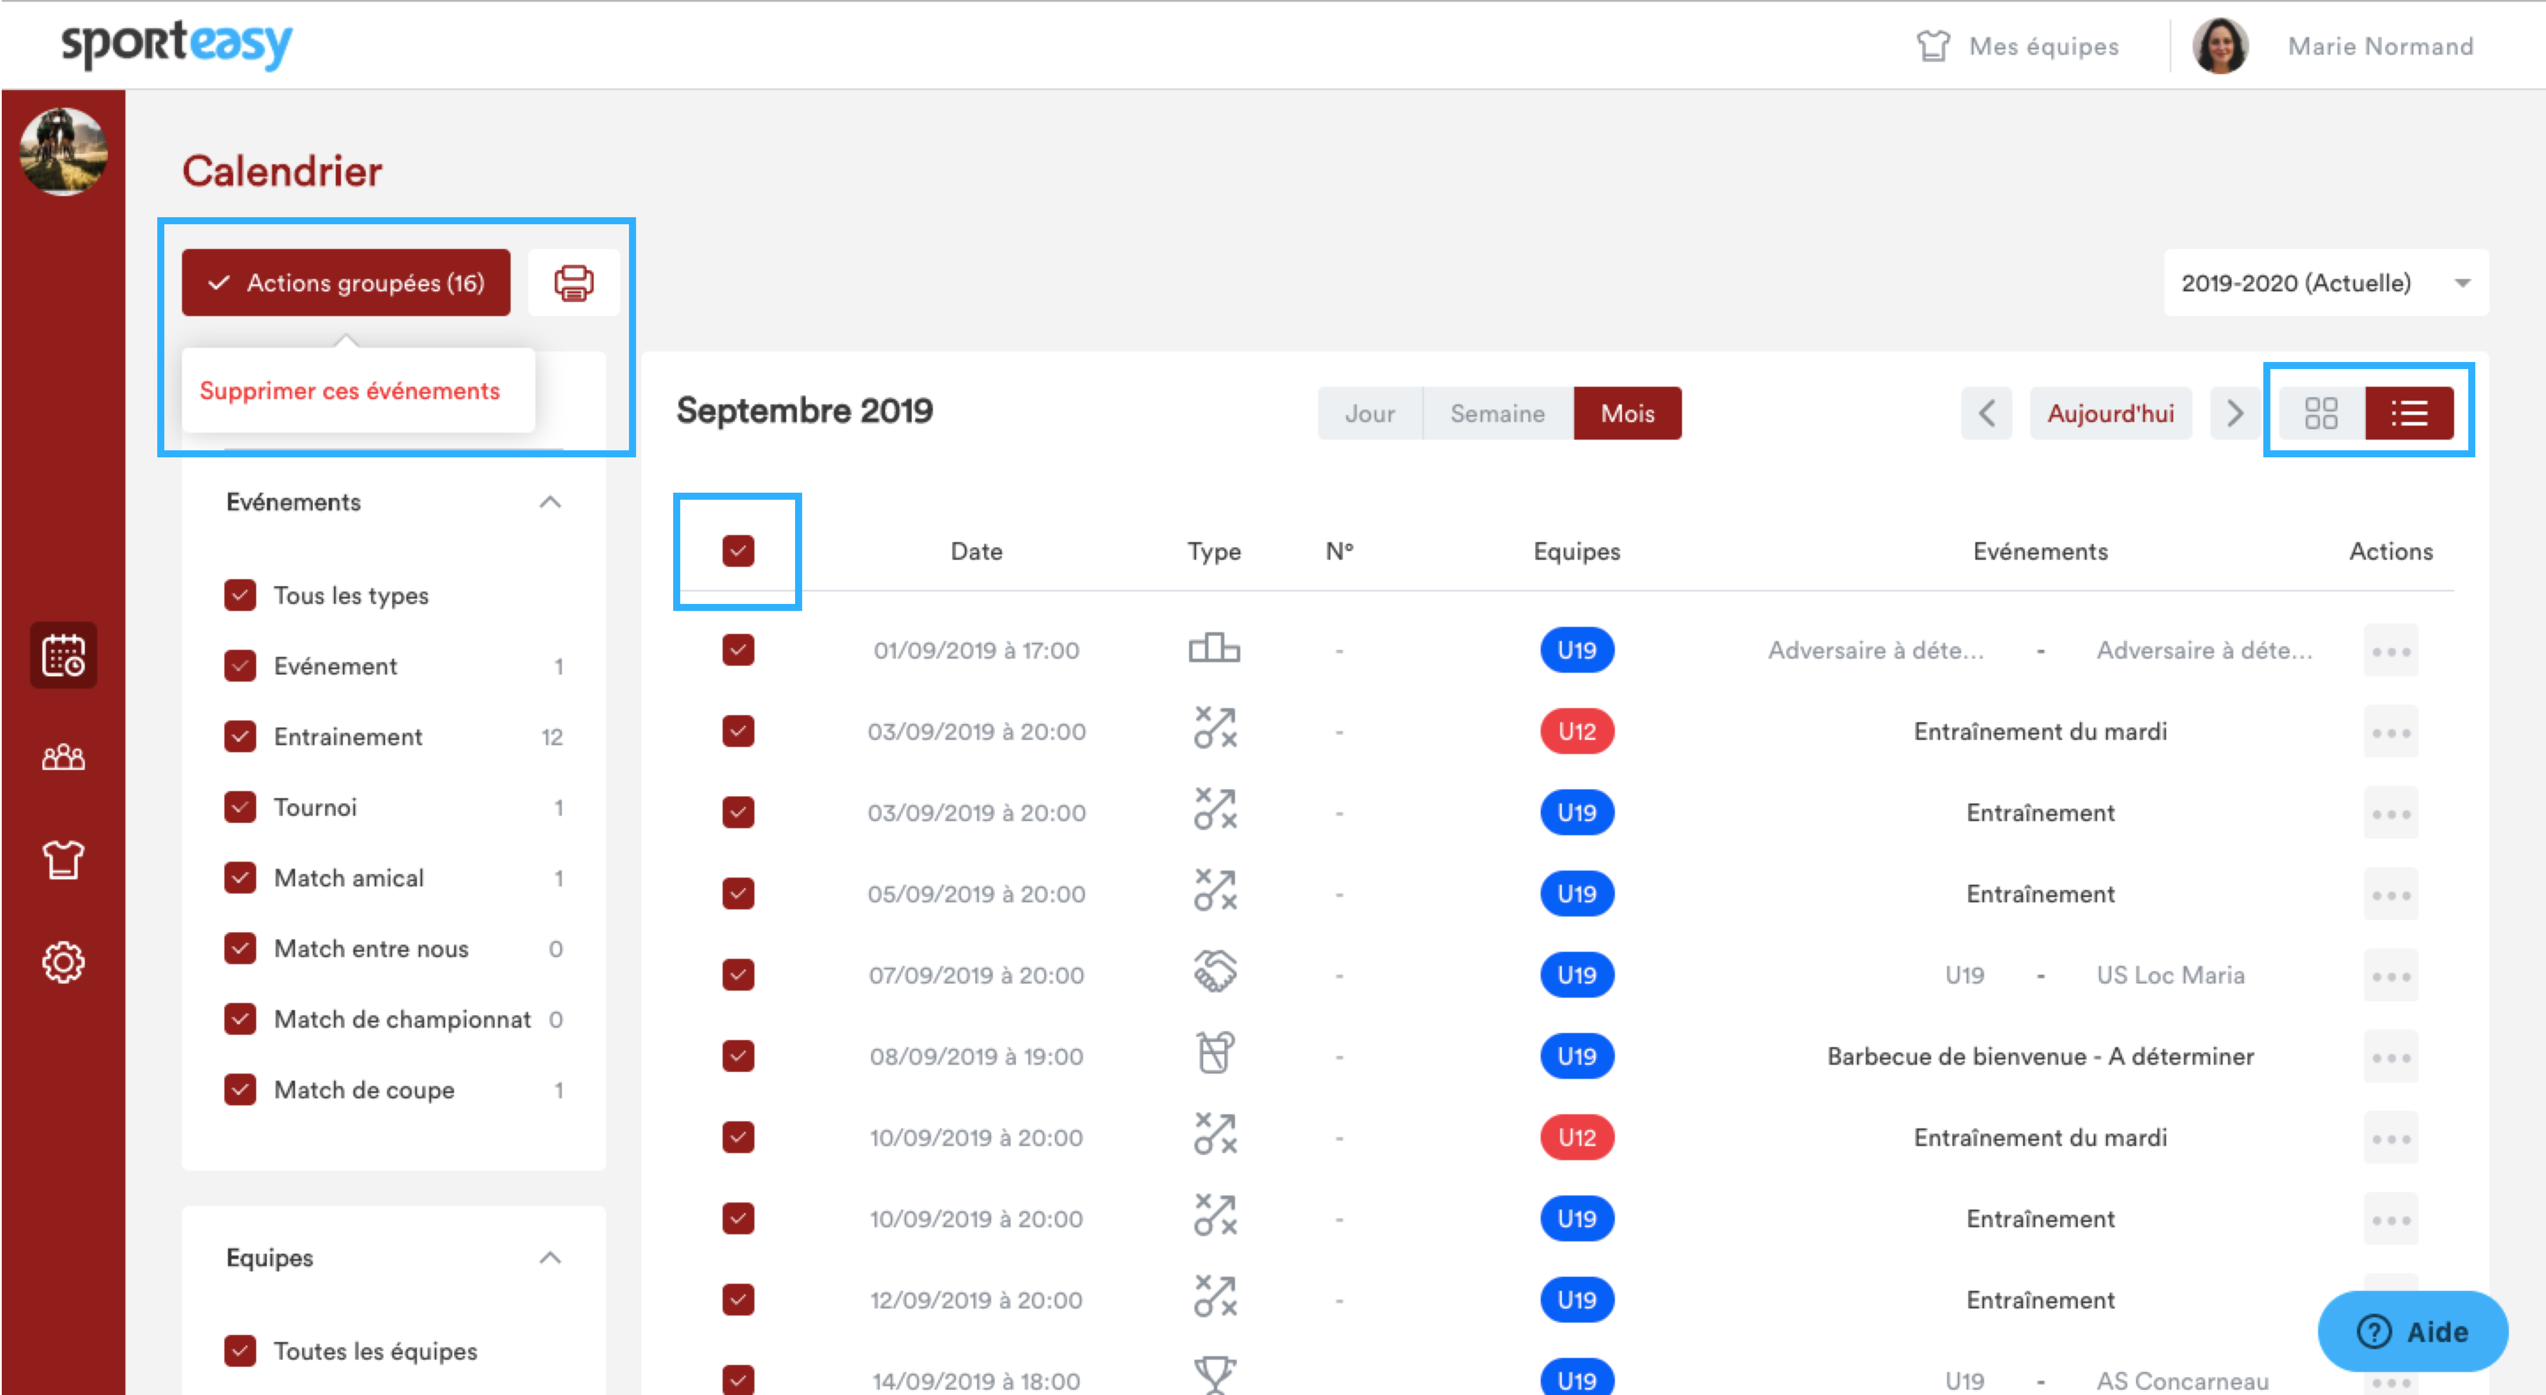Collapse the Evénements filter section
This screenshot has height=1395, width=2546.
[x=550, y=503]
